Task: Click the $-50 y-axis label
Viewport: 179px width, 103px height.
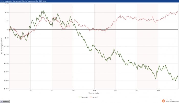Action: 7,38
